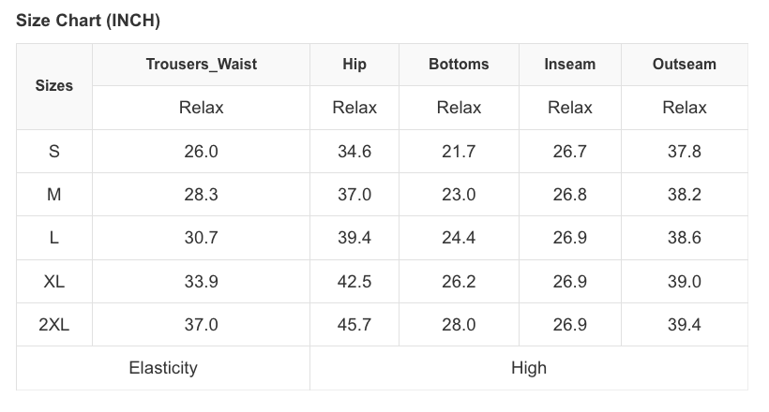Select the S size row label

point(54,151)
